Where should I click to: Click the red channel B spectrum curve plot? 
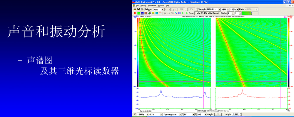[251, 98]
